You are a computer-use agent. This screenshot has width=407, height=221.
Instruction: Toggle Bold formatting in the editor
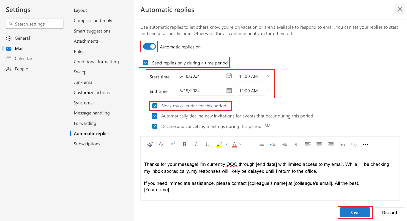click(x=184, y=144)
